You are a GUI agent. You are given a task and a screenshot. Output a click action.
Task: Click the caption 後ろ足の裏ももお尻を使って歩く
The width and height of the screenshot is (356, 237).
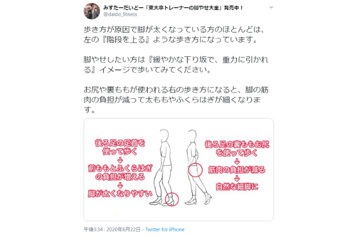point(237,149)
